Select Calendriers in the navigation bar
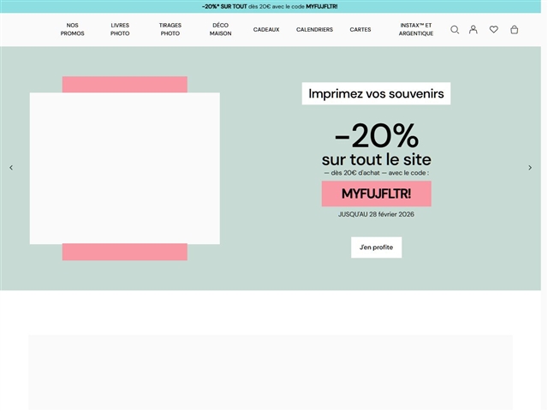 pyautogui.click(x=314, y=29)
